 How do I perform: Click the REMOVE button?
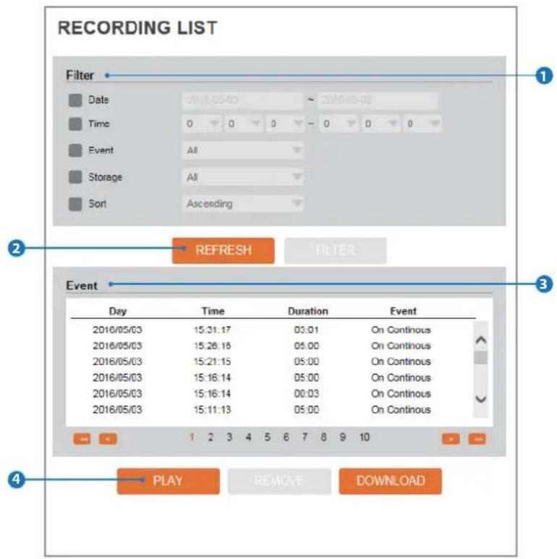click(x=279, y=481)
